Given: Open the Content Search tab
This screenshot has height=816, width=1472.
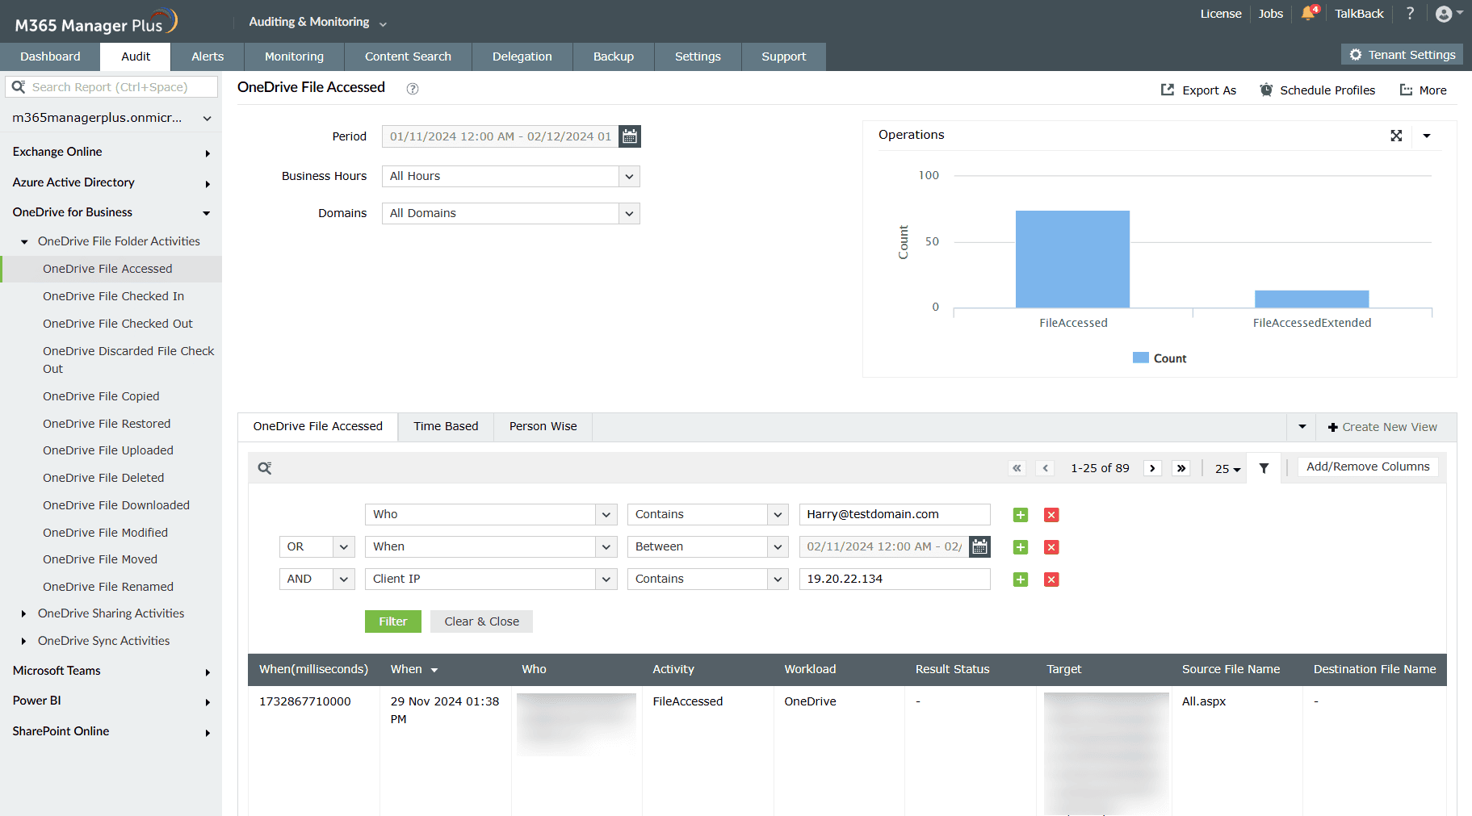Looking at the screenshot, I should coord(408,56).
